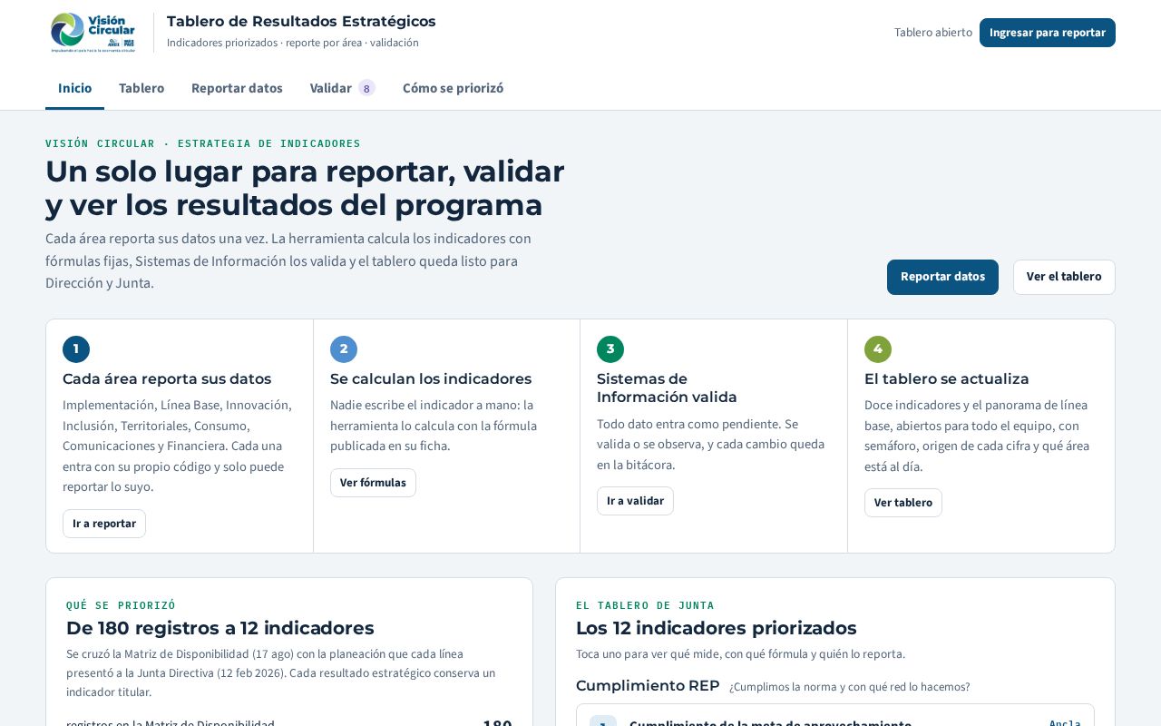Click the Visión Circular logo
The image size is (1161, 726).
point(93,32)
